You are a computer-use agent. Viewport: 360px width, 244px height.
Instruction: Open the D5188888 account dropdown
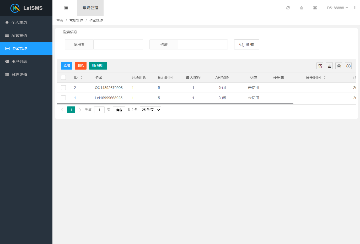337,8
